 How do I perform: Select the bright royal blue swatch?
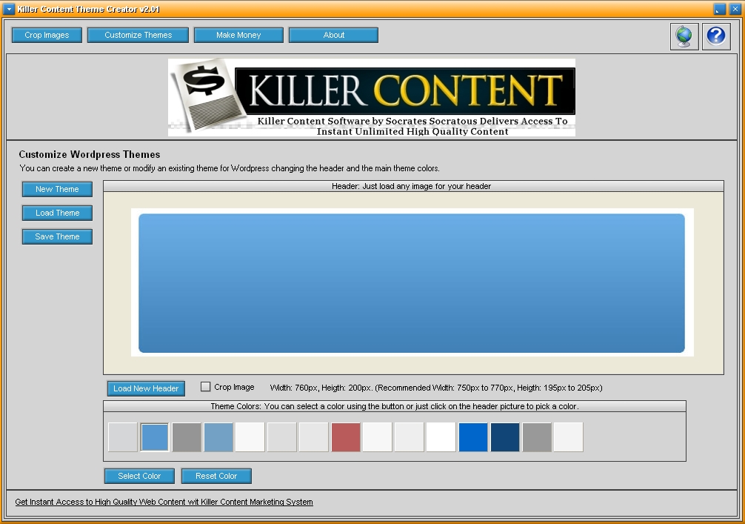472,437
